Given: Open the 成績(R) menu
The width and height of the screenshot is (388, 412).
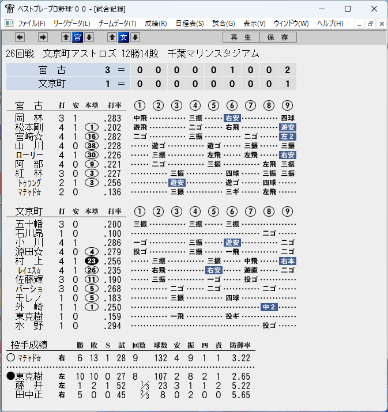Looking at the screenshot, I should point(156,24).
